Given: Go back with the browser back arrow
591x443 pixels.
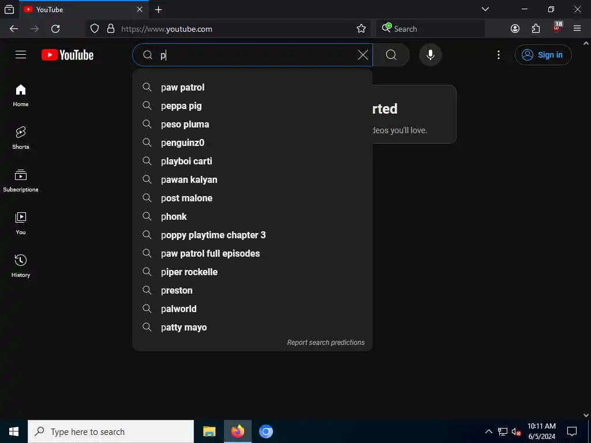Looking at the screenshot, I should click(14, 29).
